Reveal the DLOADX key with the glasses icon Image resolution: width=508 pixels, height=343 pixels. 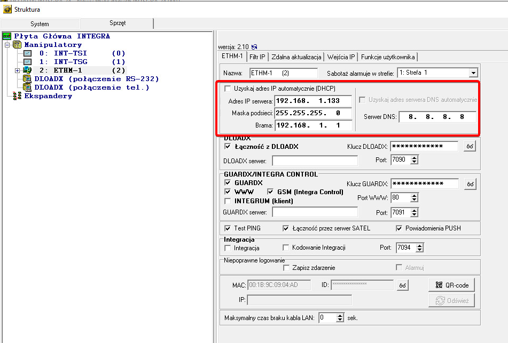(470, 147)
